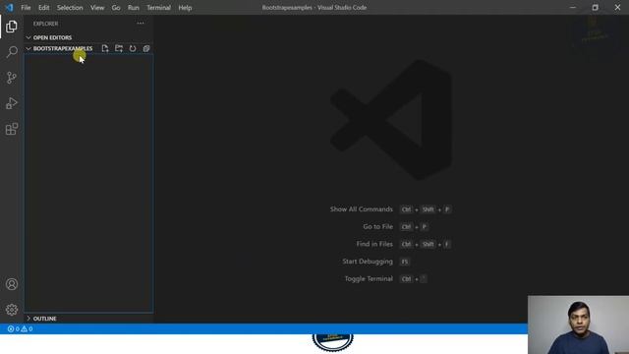The image size is (629, 354).
Task: Minimize the Visual Studio Code window
Action: [x=573, y=7]
